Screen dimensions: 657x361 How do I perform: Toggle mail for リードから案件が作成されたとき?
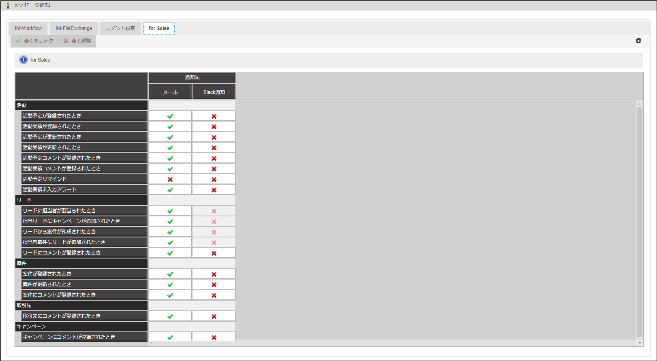170,232
